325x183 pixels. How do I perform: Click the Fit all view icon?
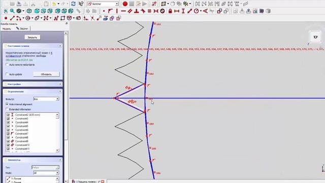(x=6, y=11)
